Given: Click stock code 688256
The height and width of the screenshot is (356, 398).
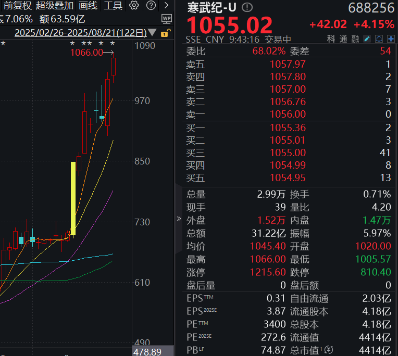Looking at the screenshot, I should click(371, 8).
